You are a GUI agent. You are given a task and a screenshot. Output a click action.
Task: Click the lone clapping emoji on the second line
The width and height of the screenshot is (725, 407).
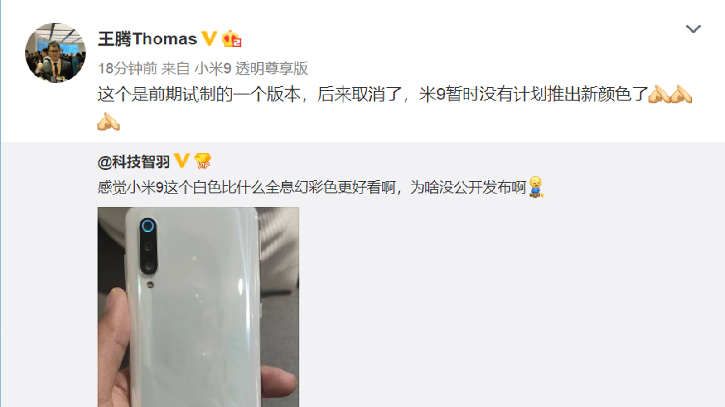pos(109,121)
